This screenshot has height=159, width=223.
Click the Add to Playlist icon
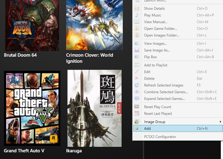(137, 65)
